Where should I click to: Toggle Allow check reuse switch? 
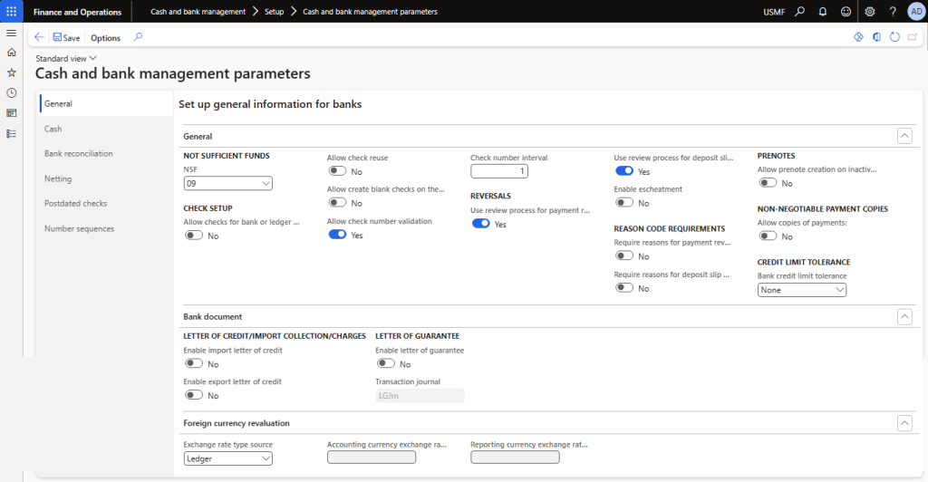337,171
